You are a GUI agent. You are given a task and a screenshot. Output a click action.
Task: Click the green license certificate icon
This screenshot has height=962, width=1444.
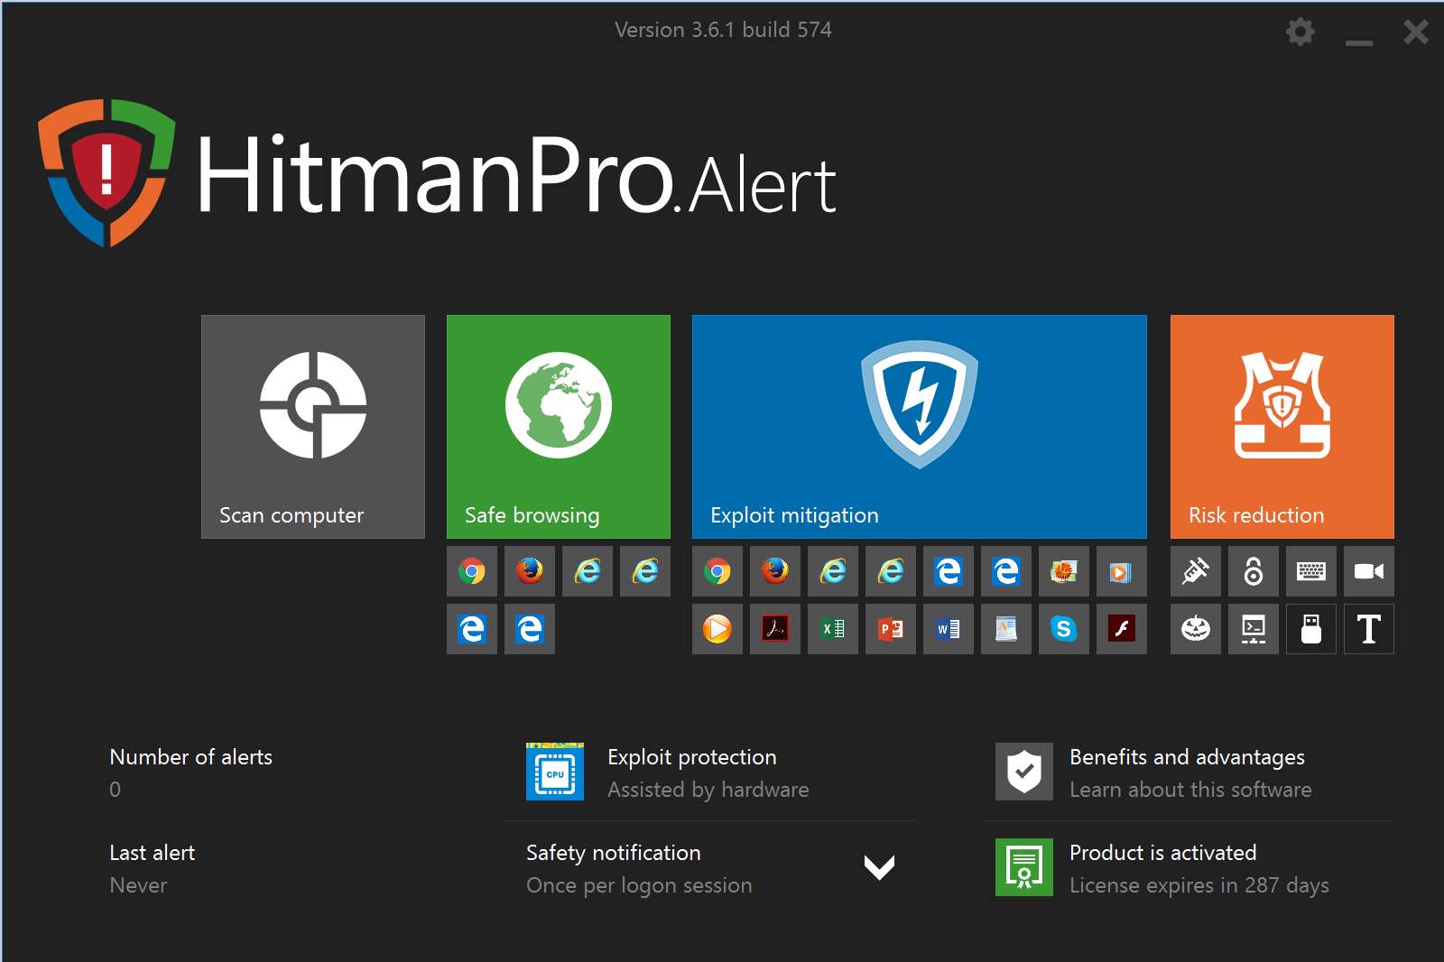(1024, 867)
